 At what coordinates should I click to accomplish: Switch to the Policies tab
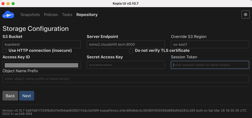[51, 14]
